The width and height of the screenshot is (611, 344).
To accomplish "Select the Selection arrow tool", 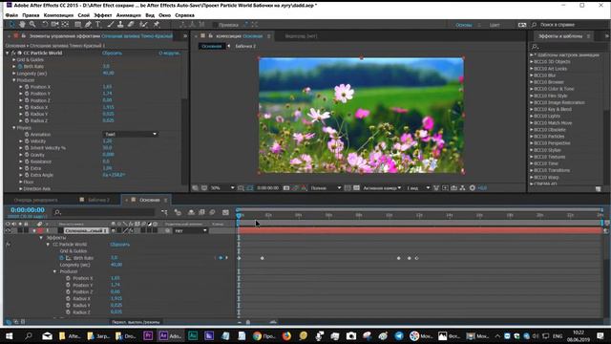I will pyautogui.click(x=11, y=24).
